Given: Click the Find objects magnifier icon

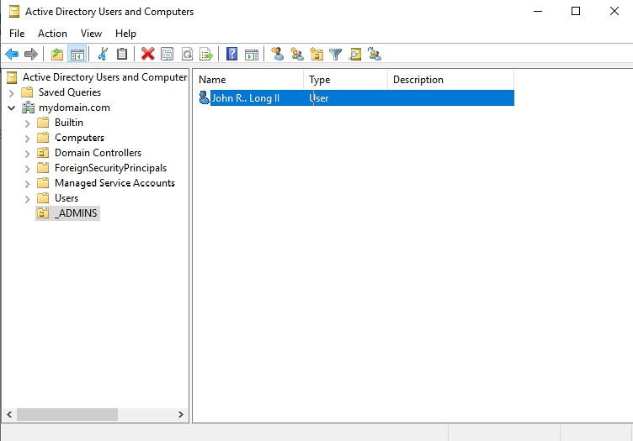Looking at the screenshot, I should pyautogui.click(x=355, y=54).
